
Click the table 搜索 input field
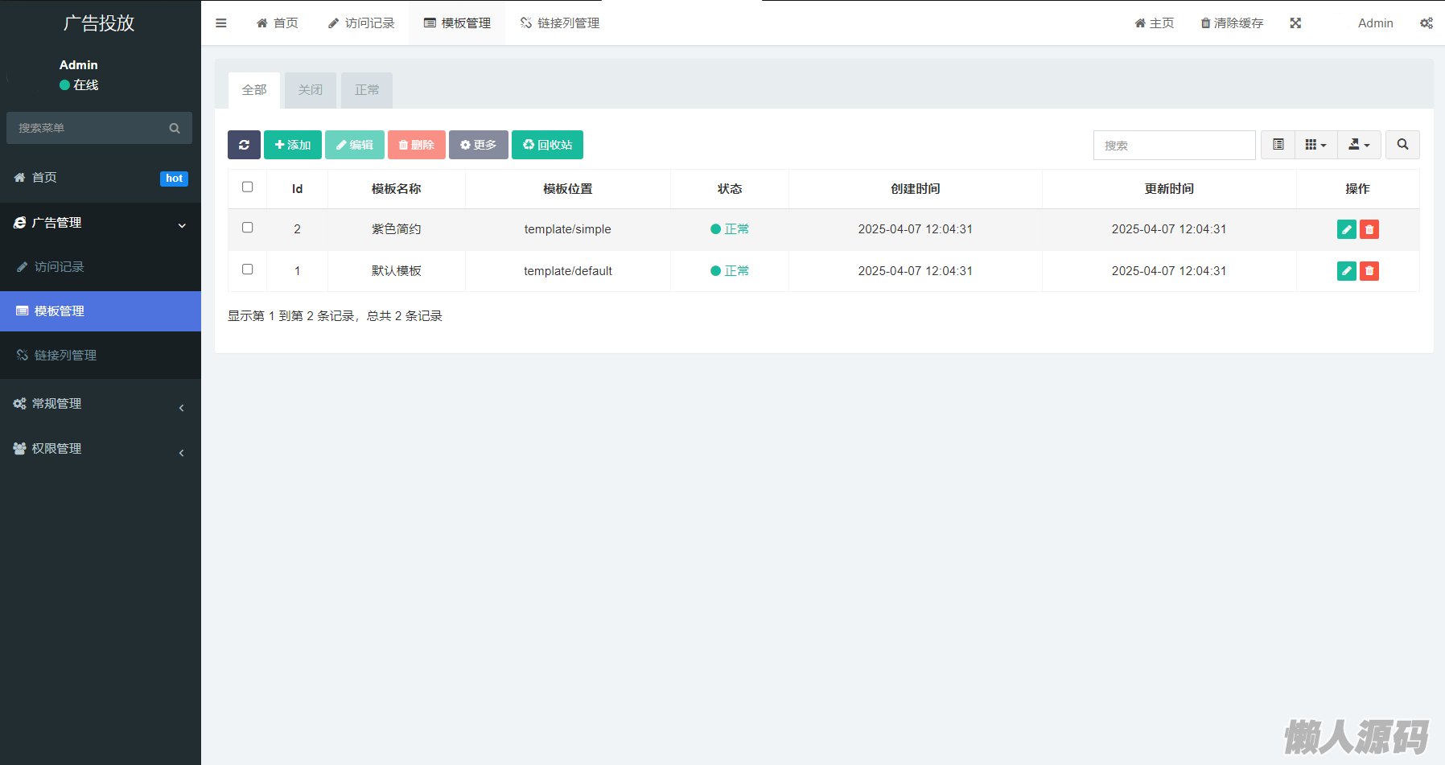1174,146
